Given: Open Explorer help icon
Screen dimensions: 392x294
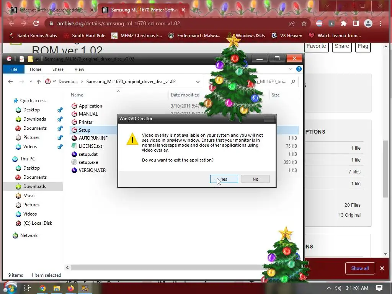Looking at the screenshot, I should pyautogui.click(x=299, y=69).
